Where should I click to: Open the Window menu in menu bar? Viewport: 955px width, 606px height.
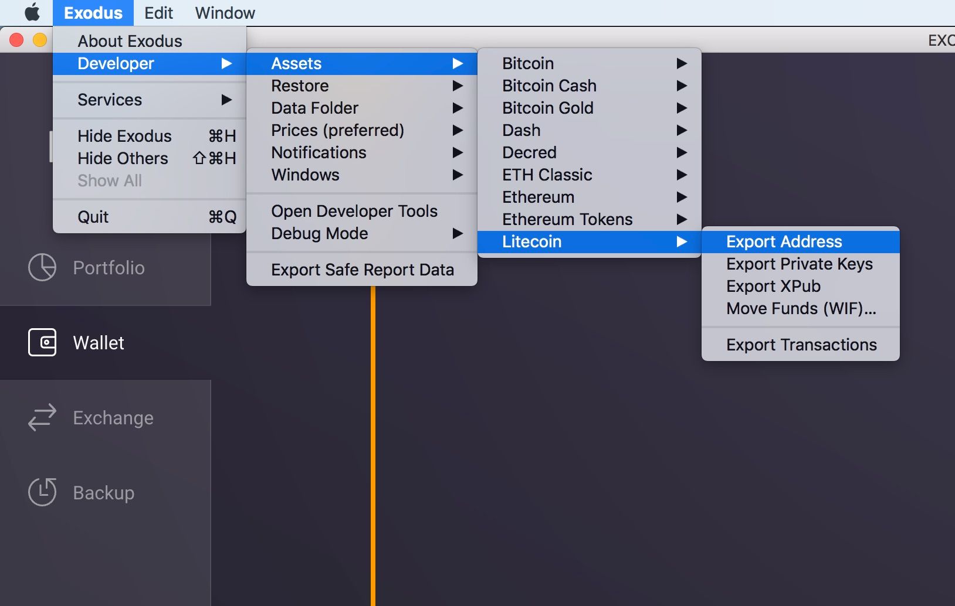pyautogui.click(x=225, y=12)
